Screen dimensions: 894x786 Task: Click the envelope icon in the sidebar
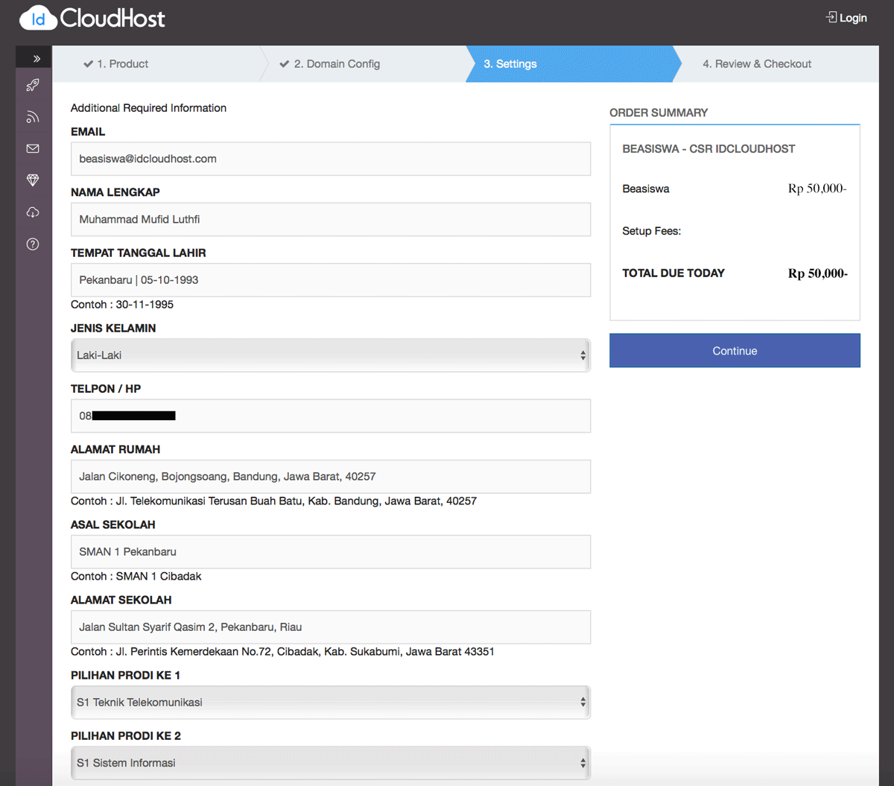click(33, 148)
